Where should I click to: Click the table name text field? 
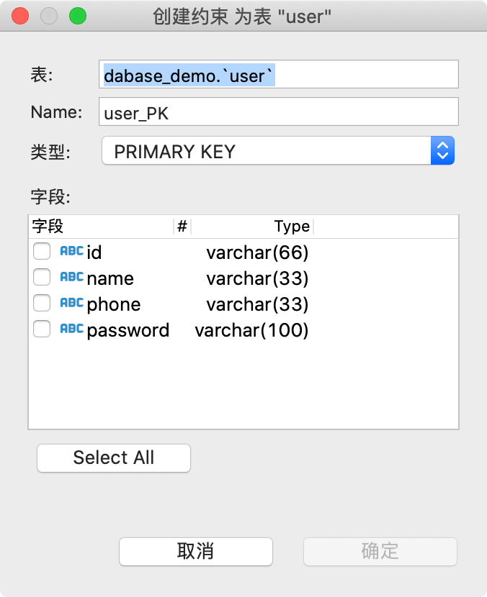pos(278,75)
